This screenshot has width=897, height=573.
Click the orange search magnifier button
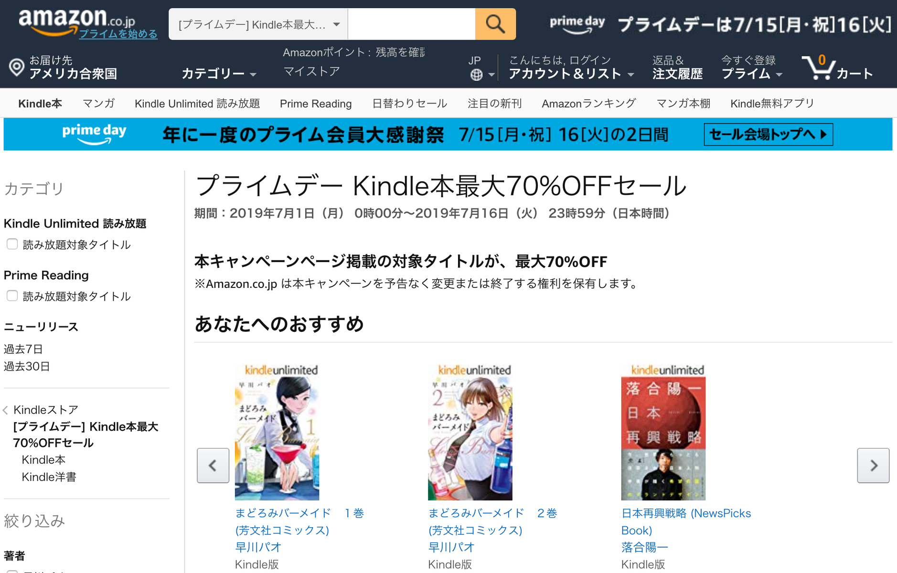click(495, 24)
